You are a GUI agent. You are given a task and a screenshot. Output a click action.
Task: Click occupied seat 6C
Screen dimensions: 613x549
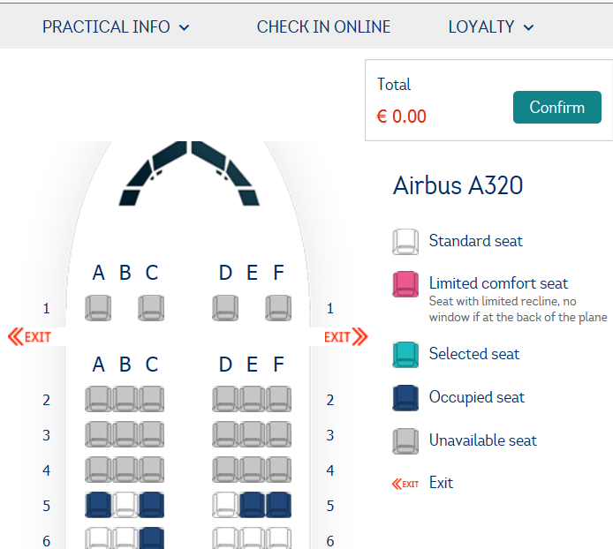pos(151,538)
